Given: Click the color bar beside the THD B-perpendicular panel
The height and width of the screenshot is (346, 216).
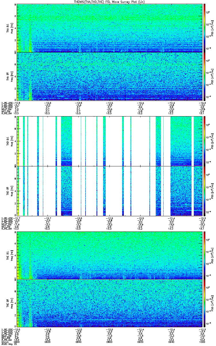Looking at the screenshot, I should point(205,141).
